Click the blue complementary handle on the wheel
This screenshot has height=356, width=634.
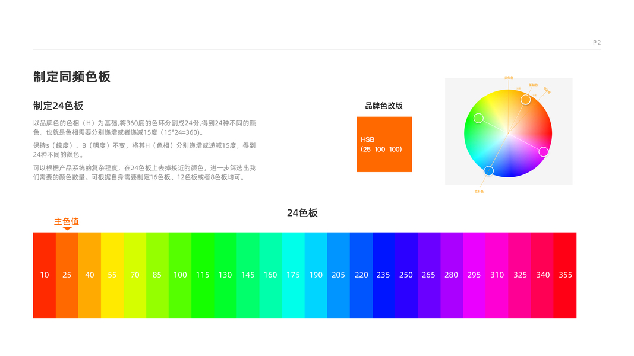(489, 171)
